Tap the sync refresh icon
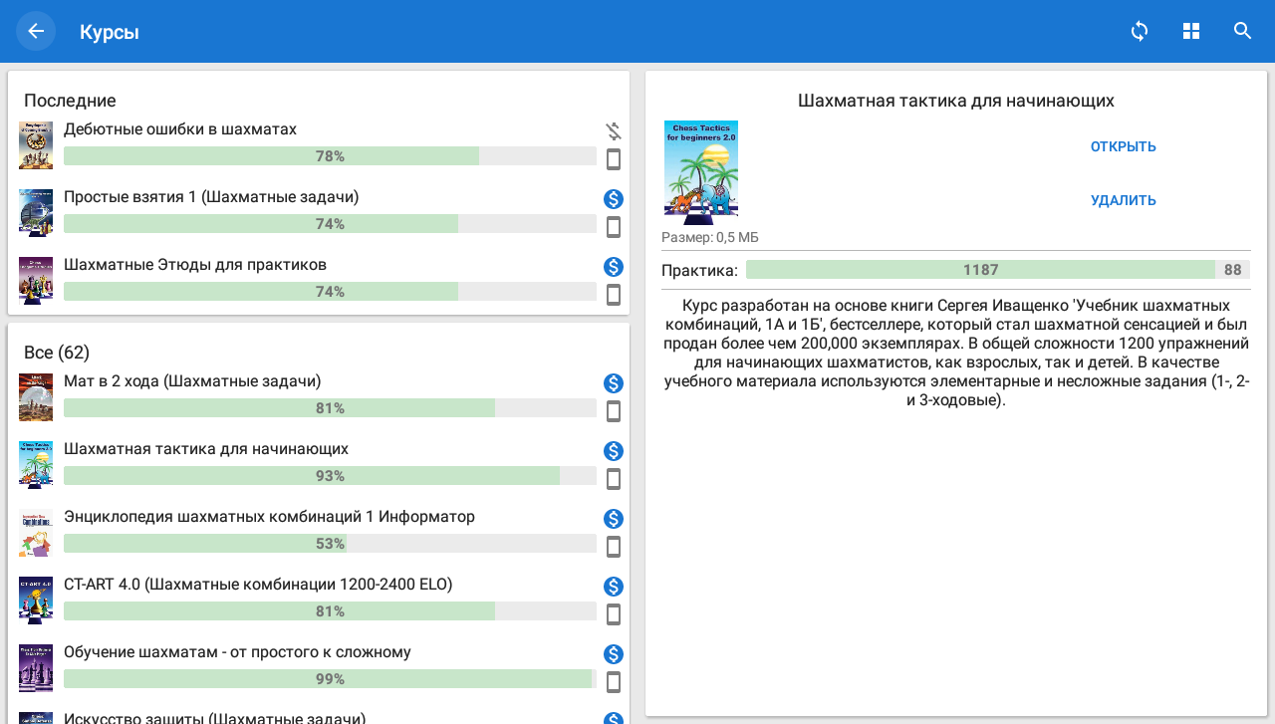The width and height of the screenshot is (1275, 724). [x=1140, y=31]
